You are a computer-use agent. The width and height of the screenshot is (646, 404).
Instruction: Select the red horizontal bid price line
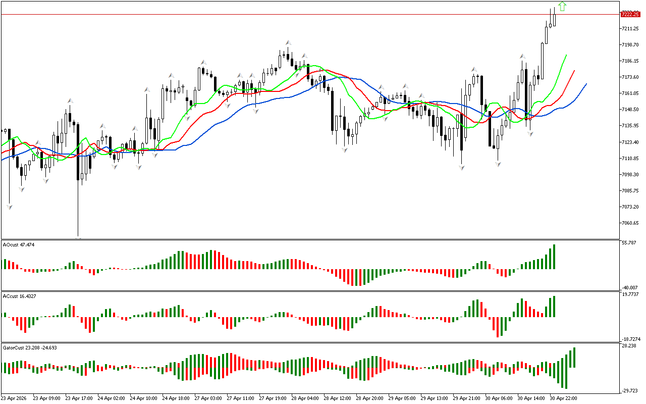pyautogui.click(x=303, y=15)
